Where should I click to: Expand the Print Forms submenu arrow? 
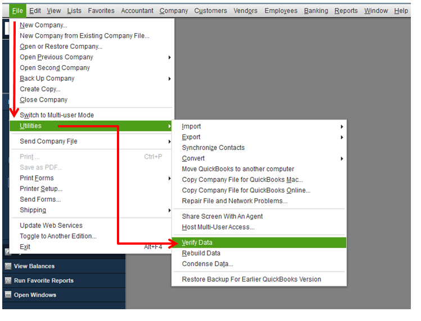click(x=169, y=178)
